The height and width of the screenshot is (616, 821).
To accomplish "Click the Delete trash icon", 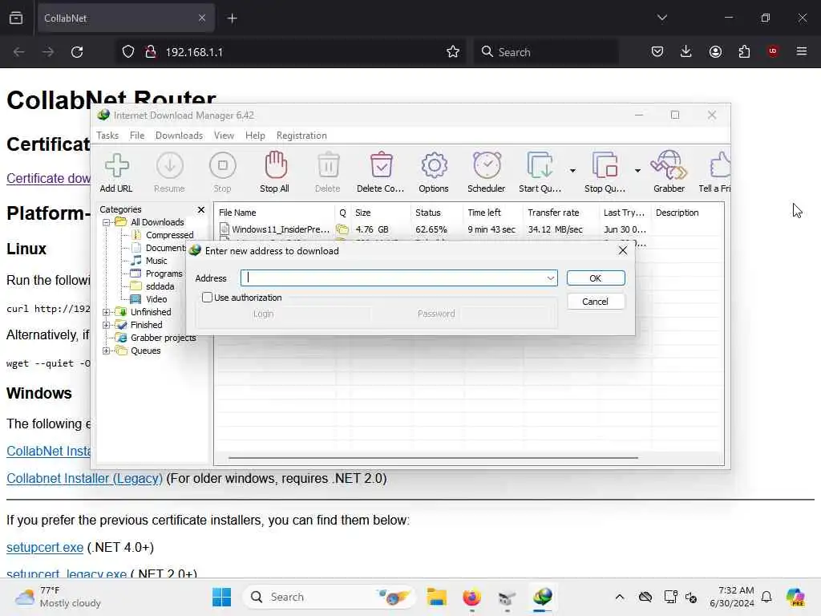I will click(328, 167).
